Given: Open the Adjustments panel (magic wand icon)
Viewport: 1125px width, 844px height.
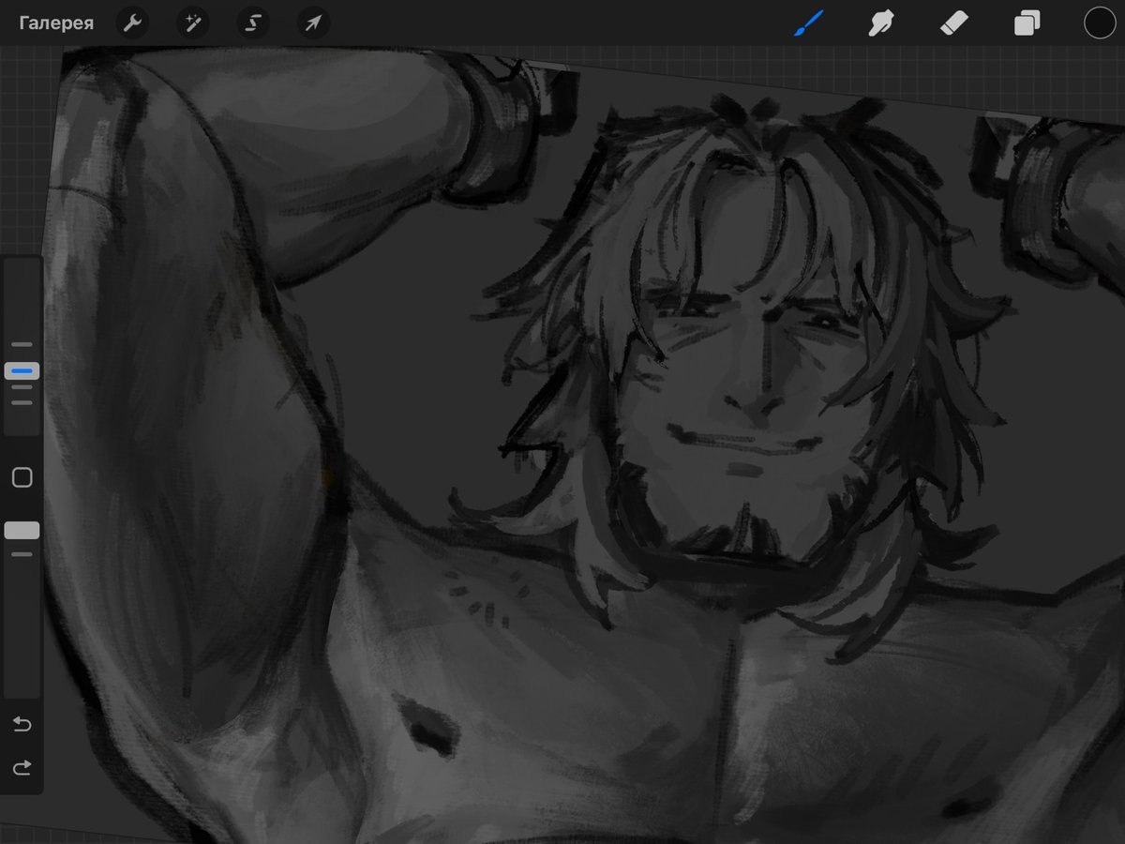Looking at the screenshot, I should point(192,23).
